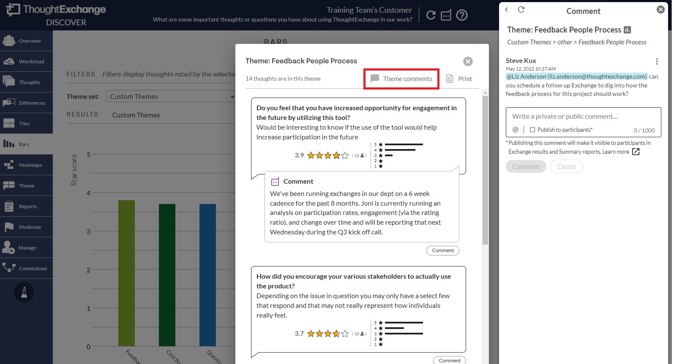The image size is (674, 364).
Task: Refresh the Comment panel
Action: [521, 9]
